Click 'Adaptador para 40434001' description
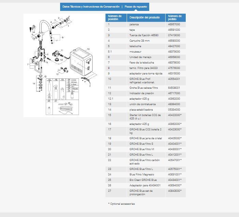Screen dimensions: 239x217 coord(145,186)
